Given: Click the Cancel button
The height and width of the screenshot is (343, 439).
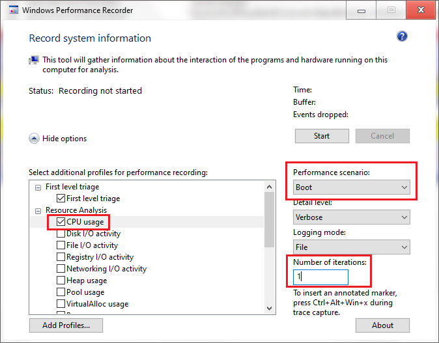Looking at the screenshot, I should pos(382,136).
